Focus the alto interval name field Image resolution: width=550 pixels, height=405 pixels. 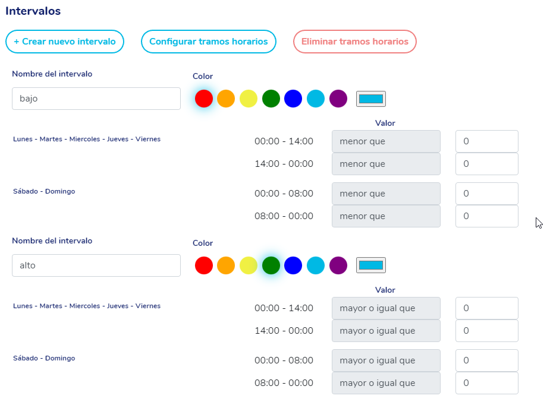point(96,265)
